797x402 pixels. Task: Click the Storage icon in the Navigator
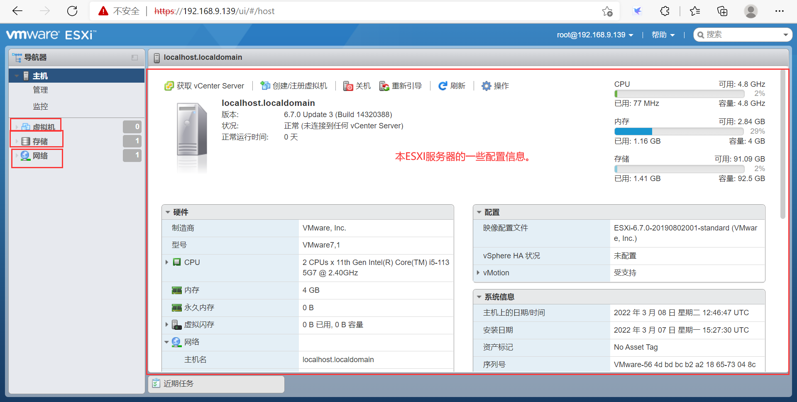(26, 142)
